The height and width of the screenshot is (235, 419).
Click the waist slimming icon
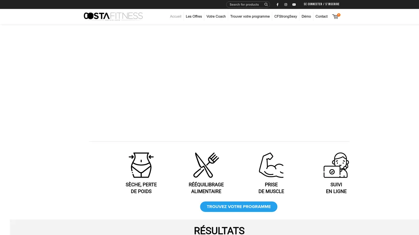(x=141, y=165)
